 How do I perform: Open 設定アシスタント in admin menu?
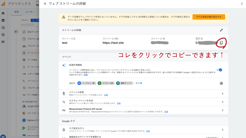click(31, 32)
